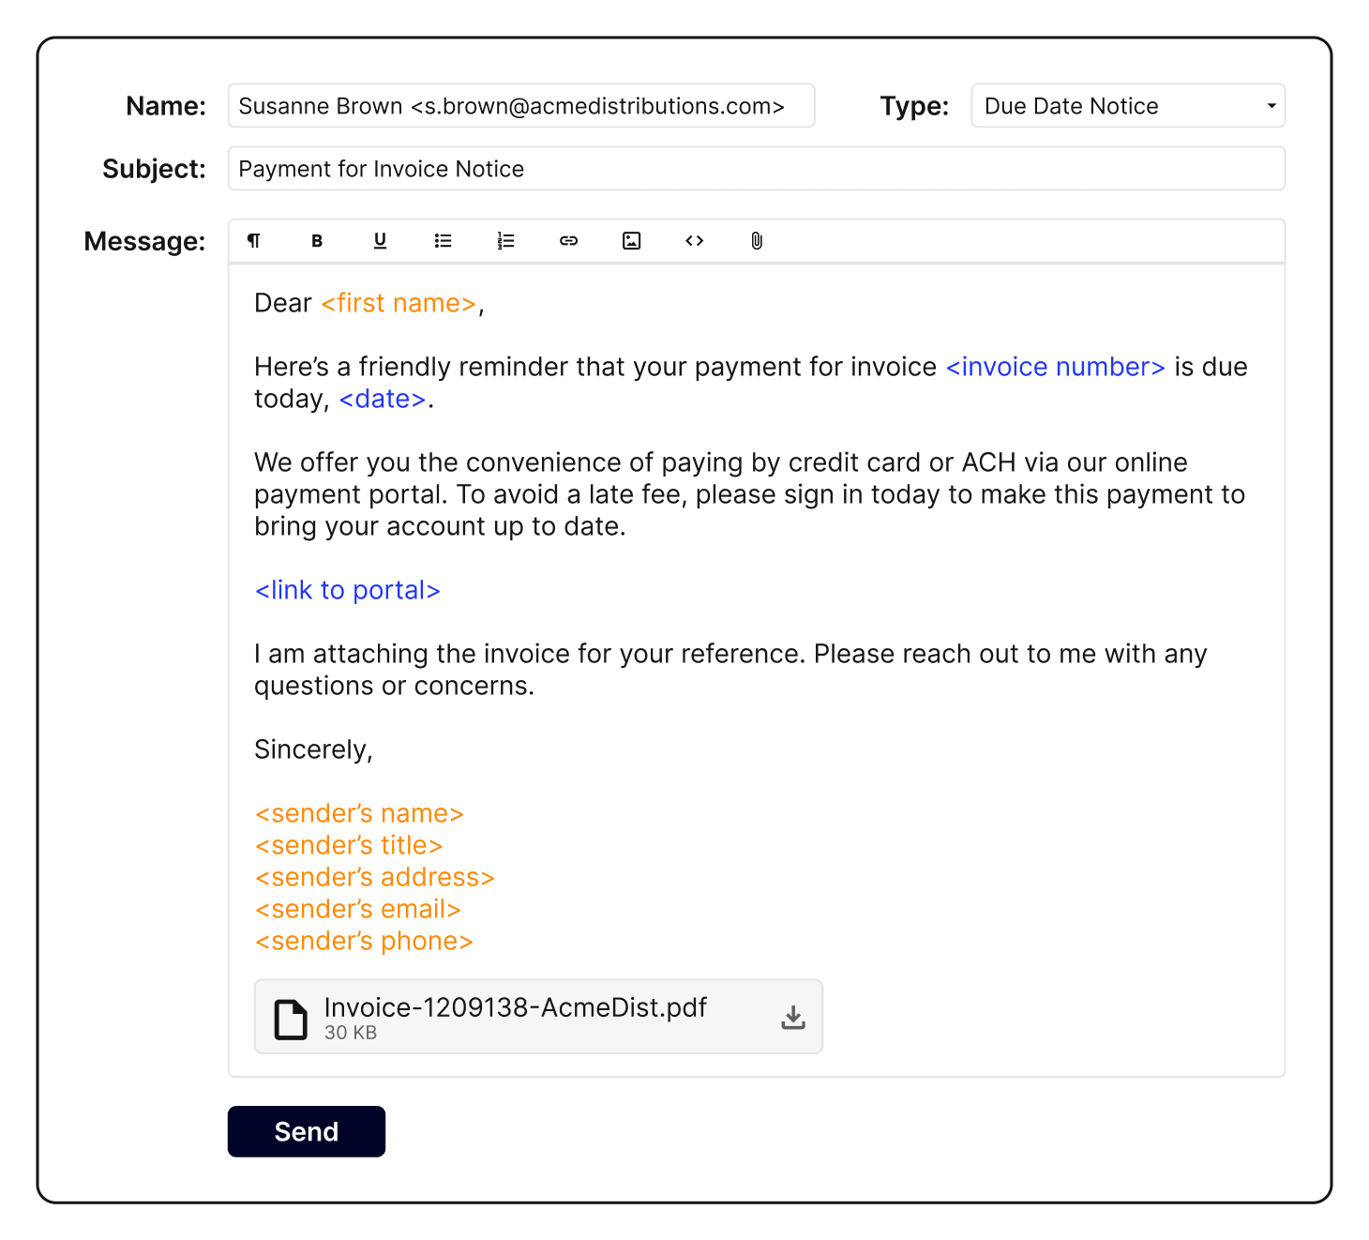This screenshot has height=1240, width=1369.
Task: Click the PDF document file icon
Action: (291, 1020)
